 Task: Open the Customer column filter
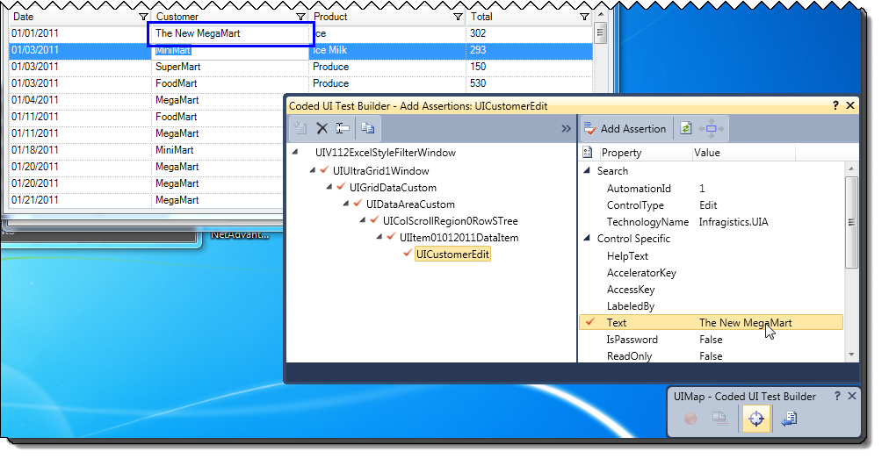coord(300,17)
